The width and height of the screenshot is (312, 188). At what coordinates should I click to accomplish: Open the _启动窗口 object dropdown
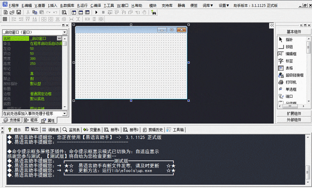click(65, 32)
